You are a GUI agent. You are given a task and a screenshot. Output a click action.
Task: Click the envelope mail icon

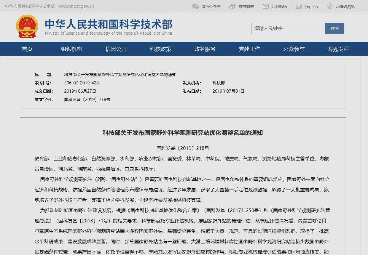click(x=266, y=6)
